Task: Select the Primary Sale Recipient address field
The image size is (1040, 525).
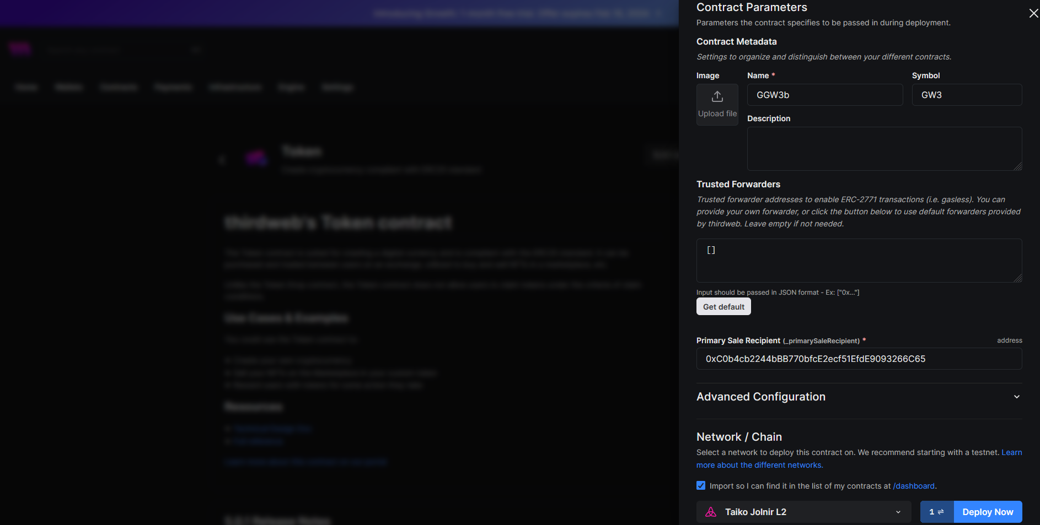Action: click(859, 359)
